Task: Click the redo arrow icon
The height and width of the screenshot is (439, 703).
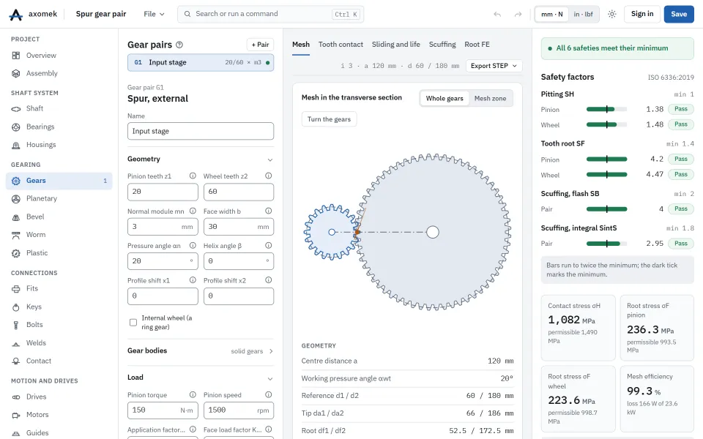Action: pos(518,15)
